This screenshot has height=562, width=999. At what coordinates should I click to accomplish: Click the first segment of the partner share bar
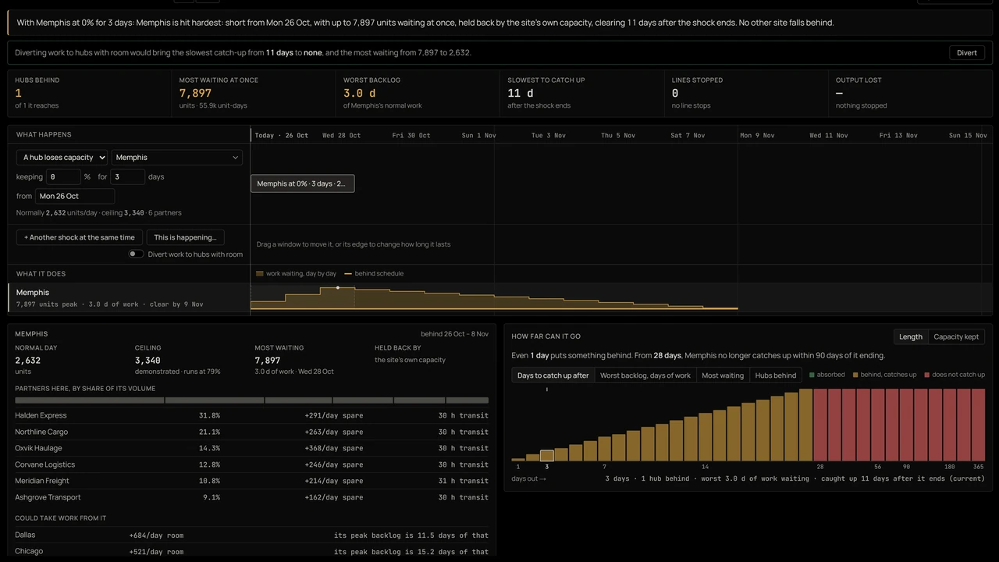tap(90, 400)
